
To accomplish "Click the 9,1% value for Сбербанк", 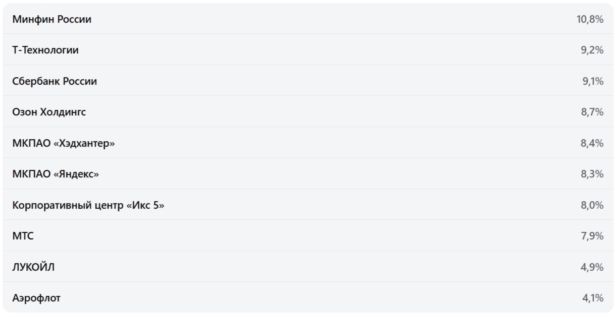I will [x=592, y=81].
